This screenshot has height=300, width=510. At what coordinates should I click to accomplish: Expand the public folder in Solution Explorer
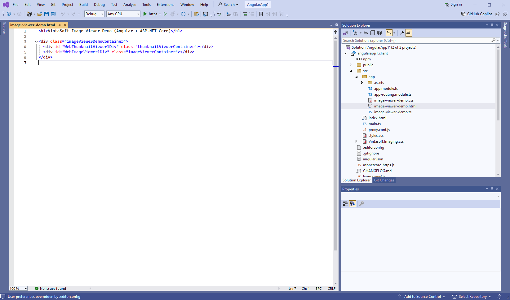click(351, 65)
